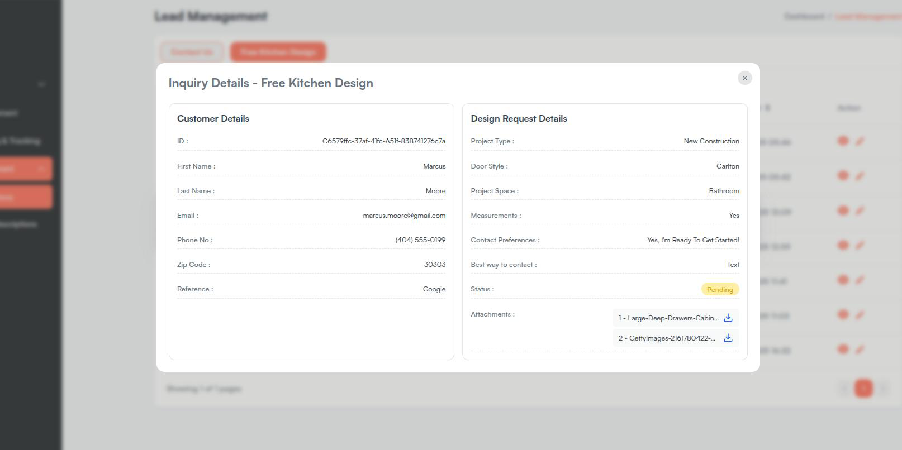Click the Attachments label
Image resolution: width=902 pixels, height=450 pixels.
click(493, 314)
